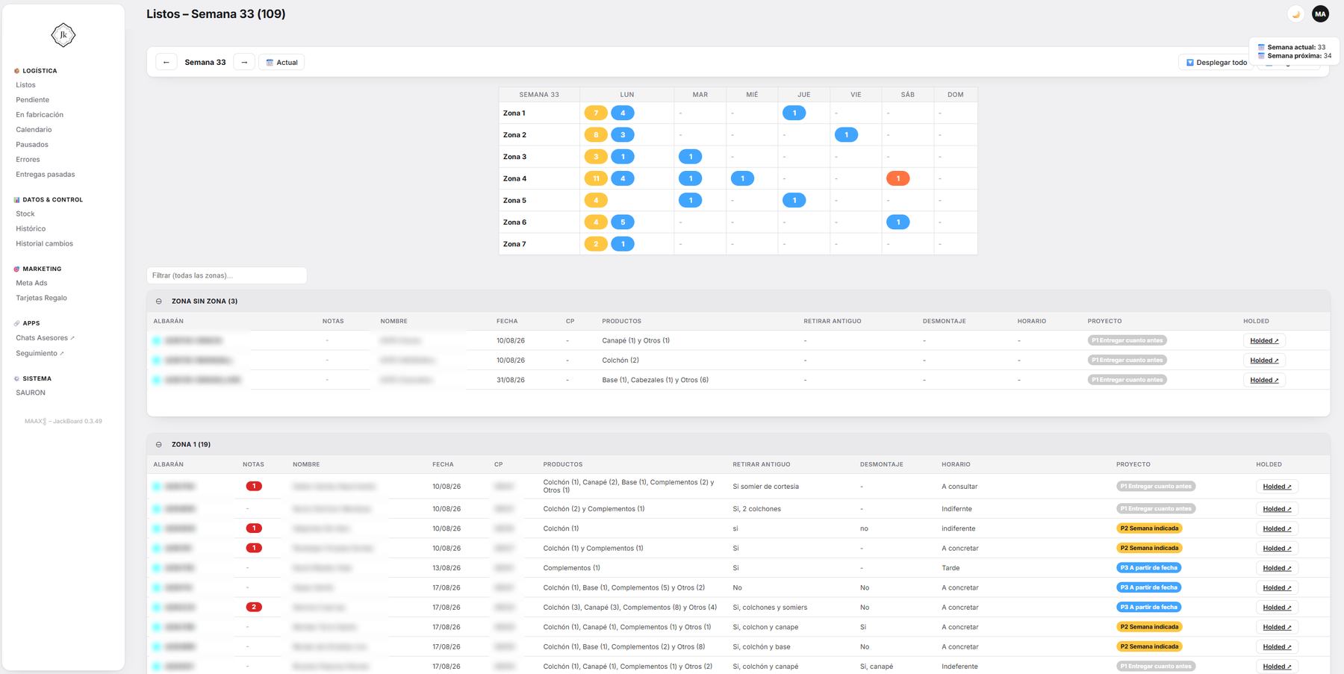Open Stock in the sidebar
The width and height of the screenshot is (1344, 674).
point(25,214)
